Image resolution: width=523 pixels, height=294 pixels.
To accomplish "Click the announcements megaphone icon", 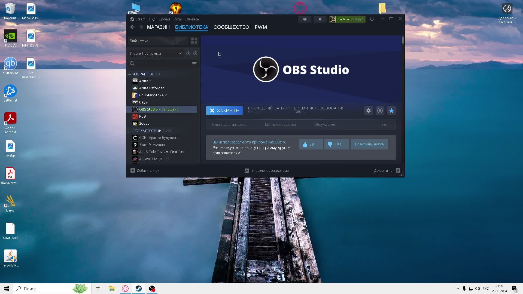I will (305, 19).
